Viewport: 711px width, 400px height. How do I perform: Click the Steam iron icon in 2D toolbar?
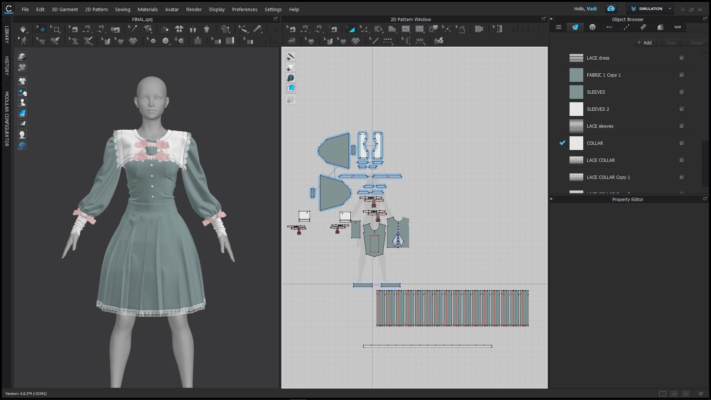click(x=292, y=41)
